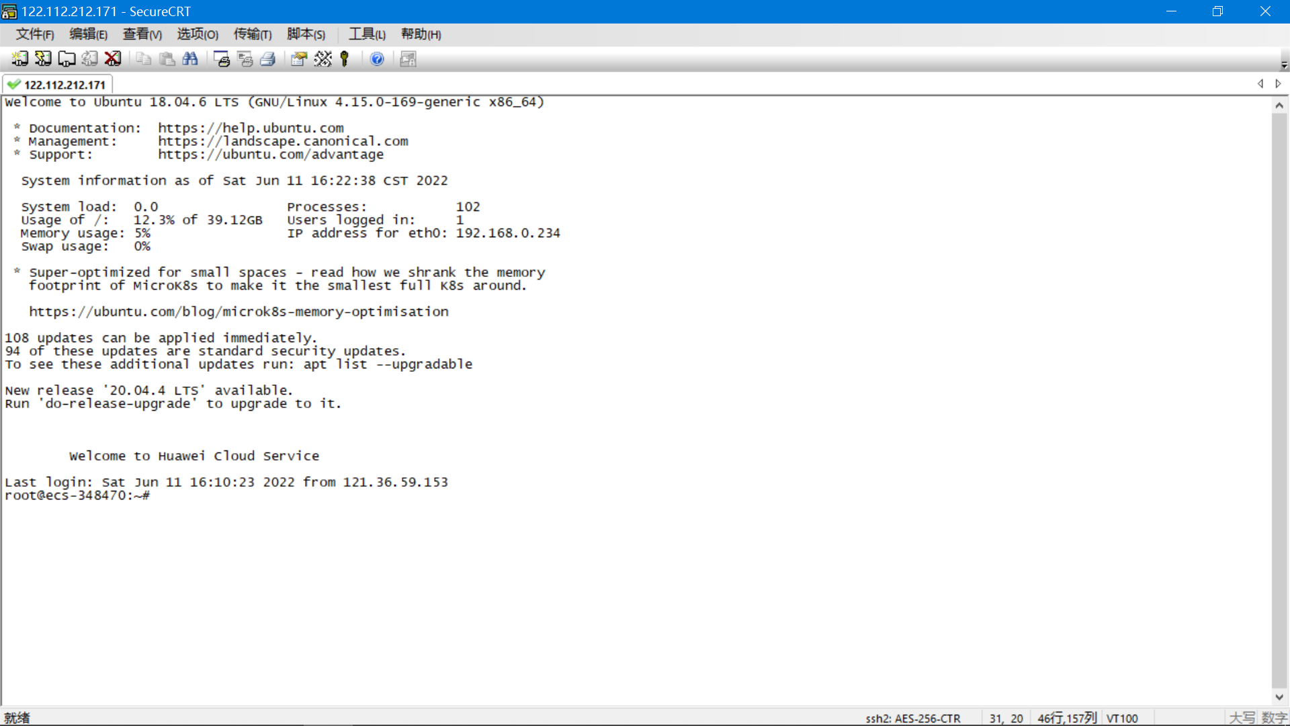
Task: Expand the toolbar options arrow at right
Action: tap(1284, 65)
